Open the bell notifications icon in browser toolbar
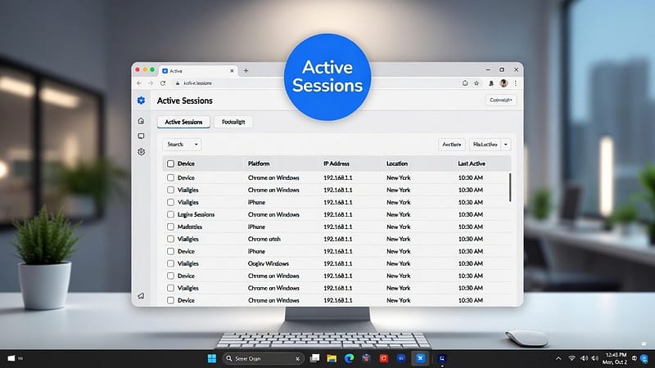The width and height of the screenshot is (655, 368). point(491,83)
